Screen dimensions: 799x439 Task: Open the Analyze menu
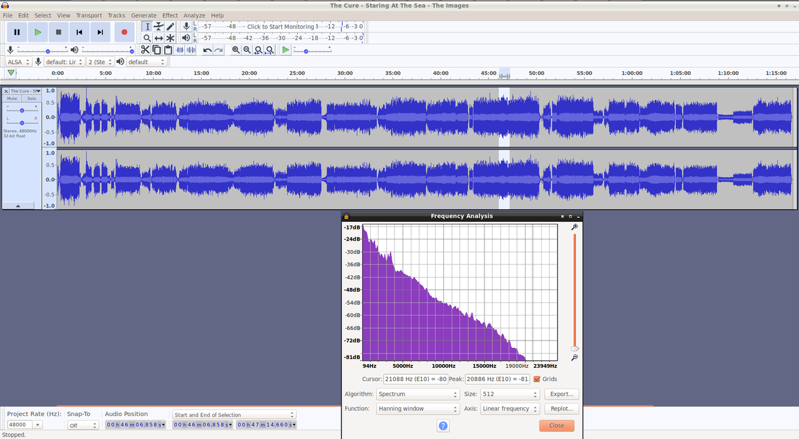(194, 15)
